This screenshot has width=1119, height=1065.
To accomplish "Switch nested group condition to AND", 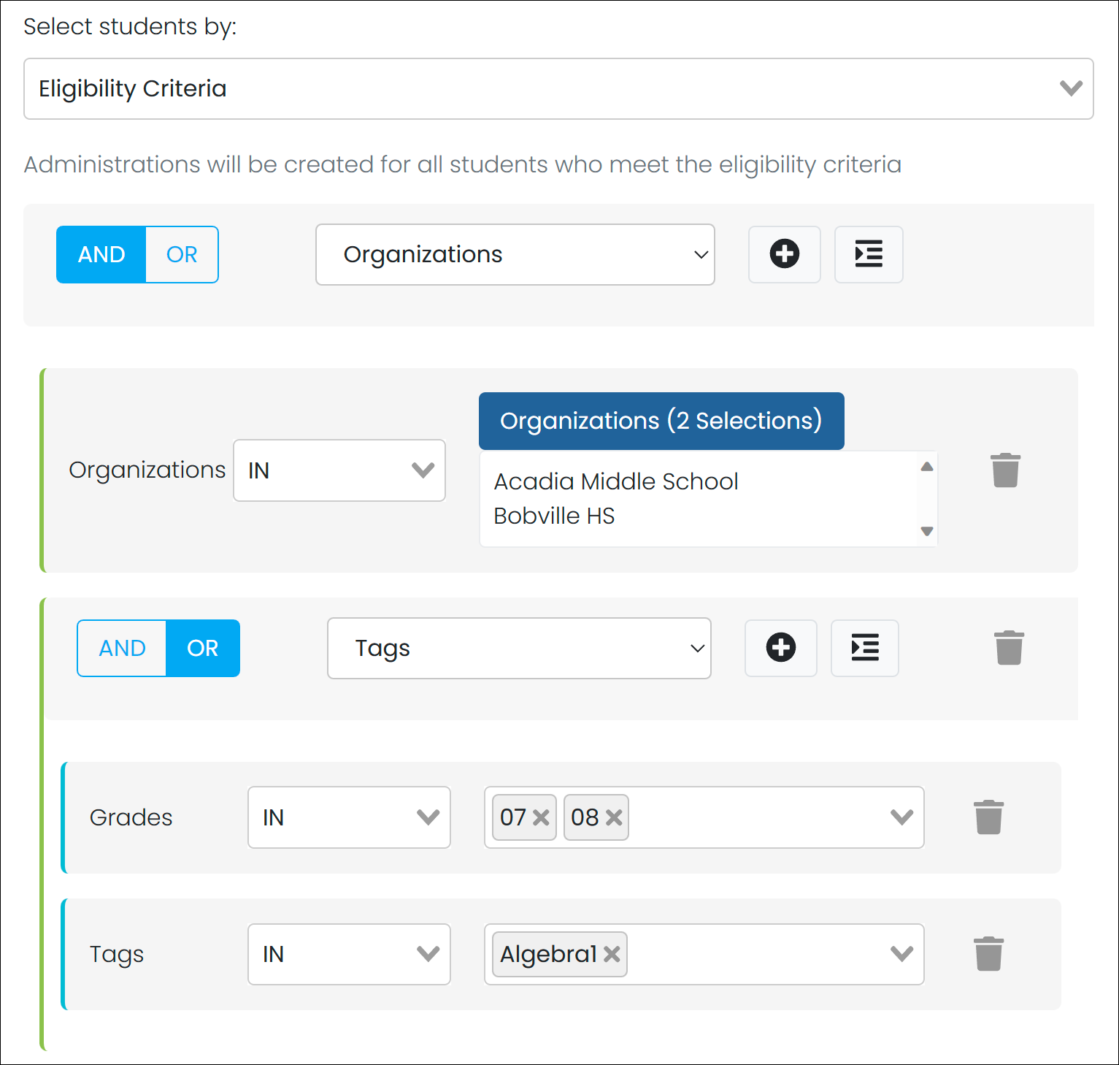I will tap(122, 648).
